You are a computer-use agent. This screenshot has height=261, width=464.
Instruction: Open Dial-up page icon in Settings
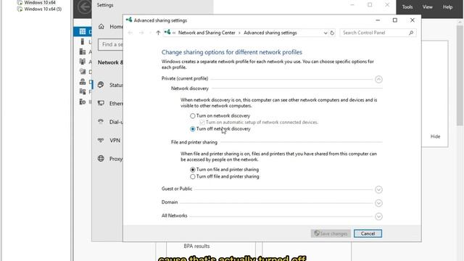point(101,122)
